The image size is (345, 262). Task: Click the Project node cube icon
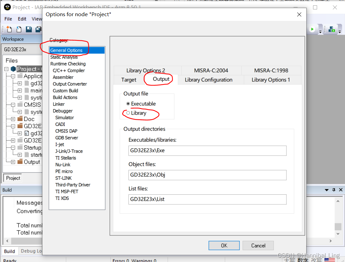[x=13, y=69]
